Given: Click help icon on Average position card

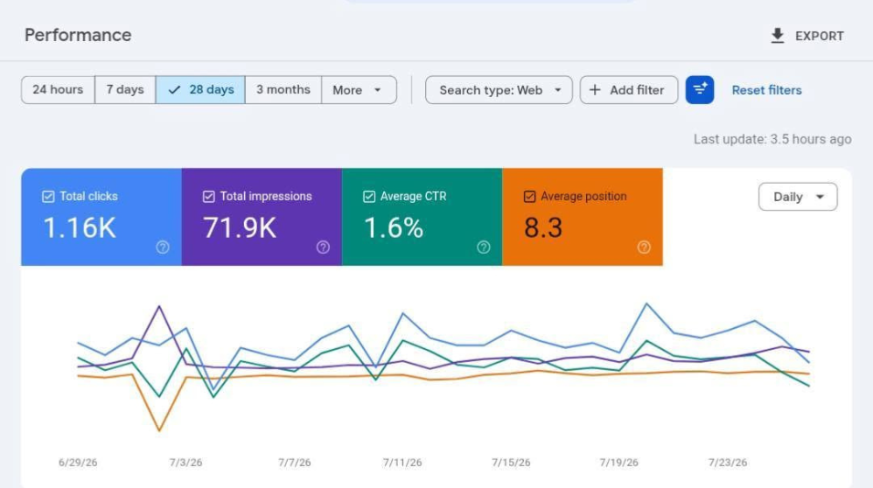Looking at the screenshot, I should click(x=644, y=247).
